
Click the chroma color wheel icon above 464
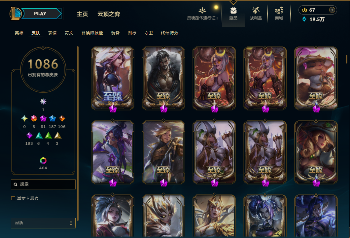click(43, 160)
